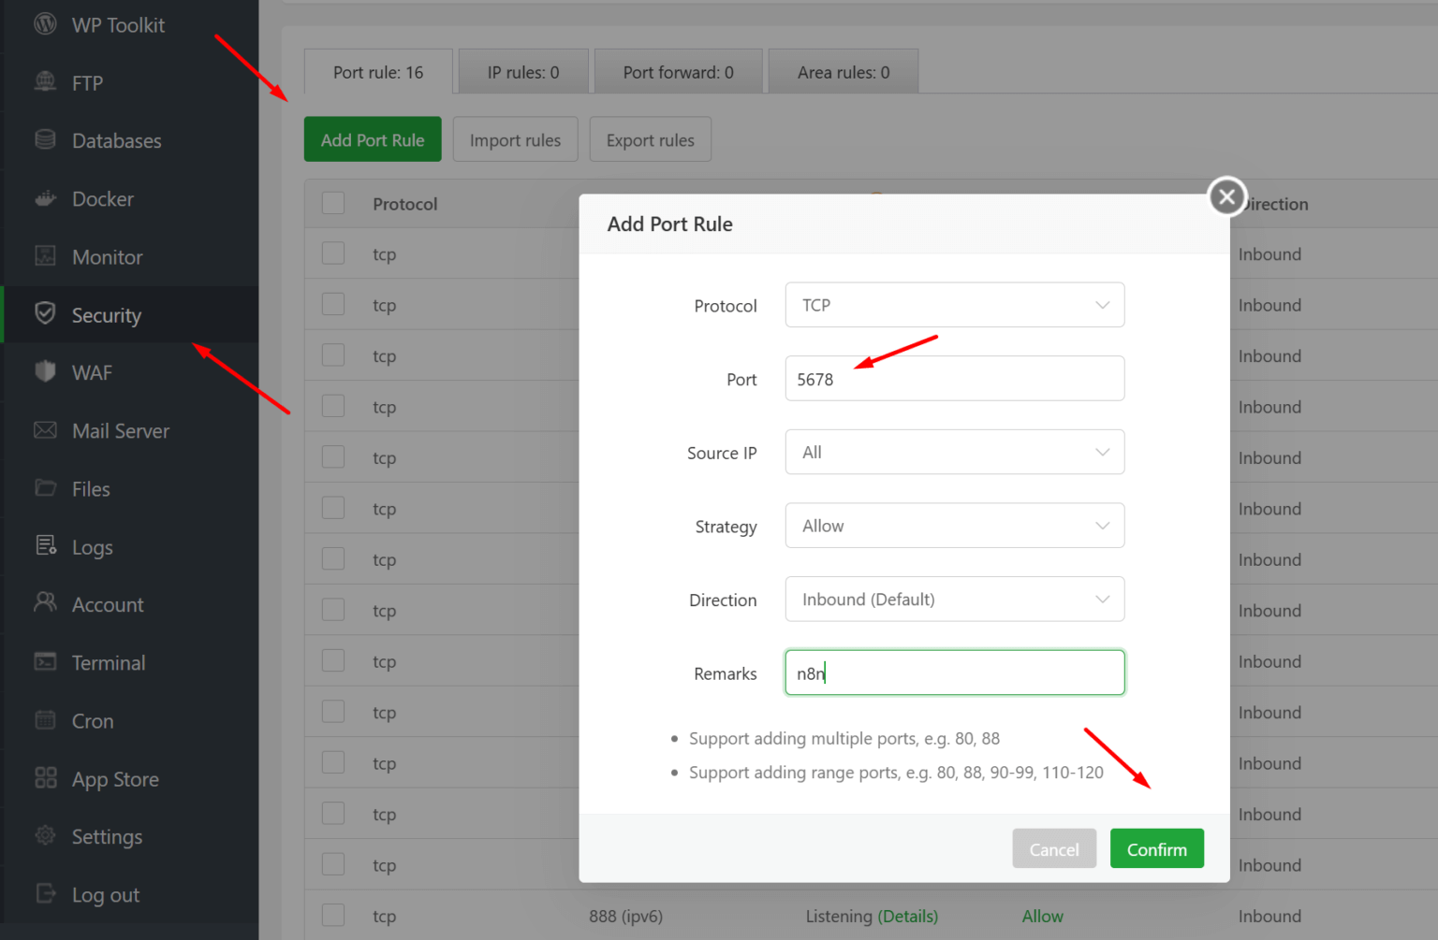Tick the select-all checkbox in table header
Viewport: 1438px width, 940px height.
click(333, 204)
